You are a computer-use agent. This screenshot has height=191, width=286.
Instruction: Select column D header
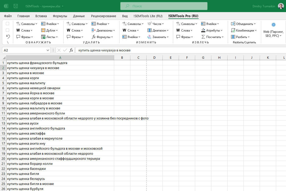click(x=154, y=58)
